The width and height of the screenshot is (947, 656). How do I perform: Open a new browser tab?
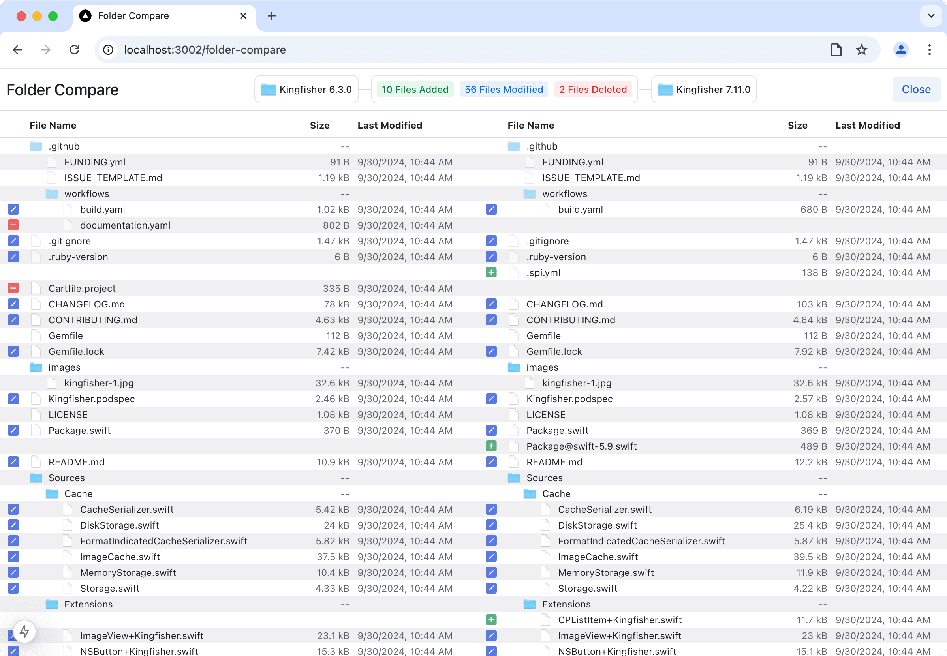click(271, 16)
